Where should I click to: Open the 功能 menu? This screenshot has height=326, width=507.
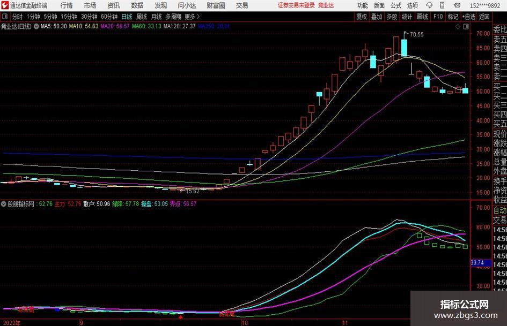coord(363,5)
